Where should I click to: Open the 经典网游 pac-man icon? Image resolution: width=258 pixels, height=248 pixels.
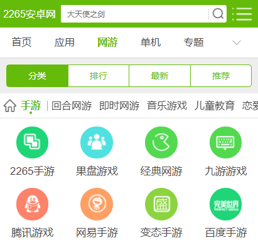(x=161, y=142)
